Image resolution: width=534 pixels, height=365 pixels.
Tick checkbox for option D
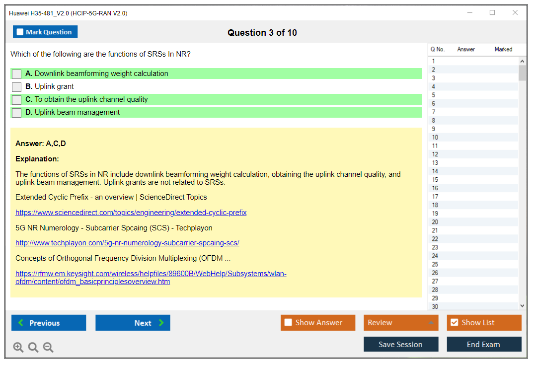point(17,113)
